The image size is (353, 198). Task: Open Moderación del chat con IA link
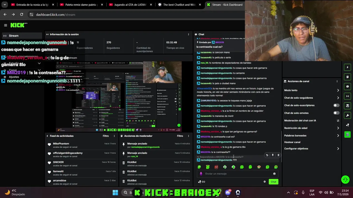(312, 120)
